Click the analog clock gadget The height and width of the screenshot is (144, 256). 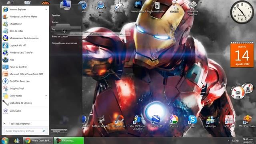point(242,12)
